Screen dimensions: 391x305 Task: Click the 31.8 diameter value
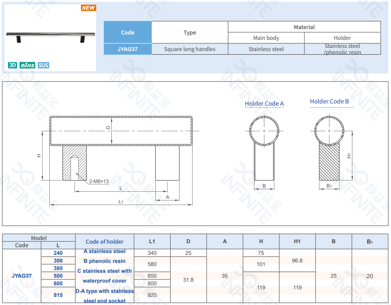(188, 279)
